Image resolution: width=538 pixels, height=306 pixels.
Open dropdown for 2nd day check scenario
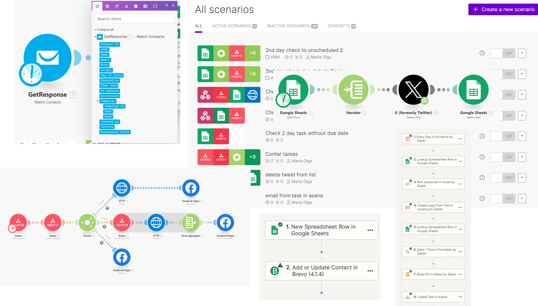coord(522,53)
